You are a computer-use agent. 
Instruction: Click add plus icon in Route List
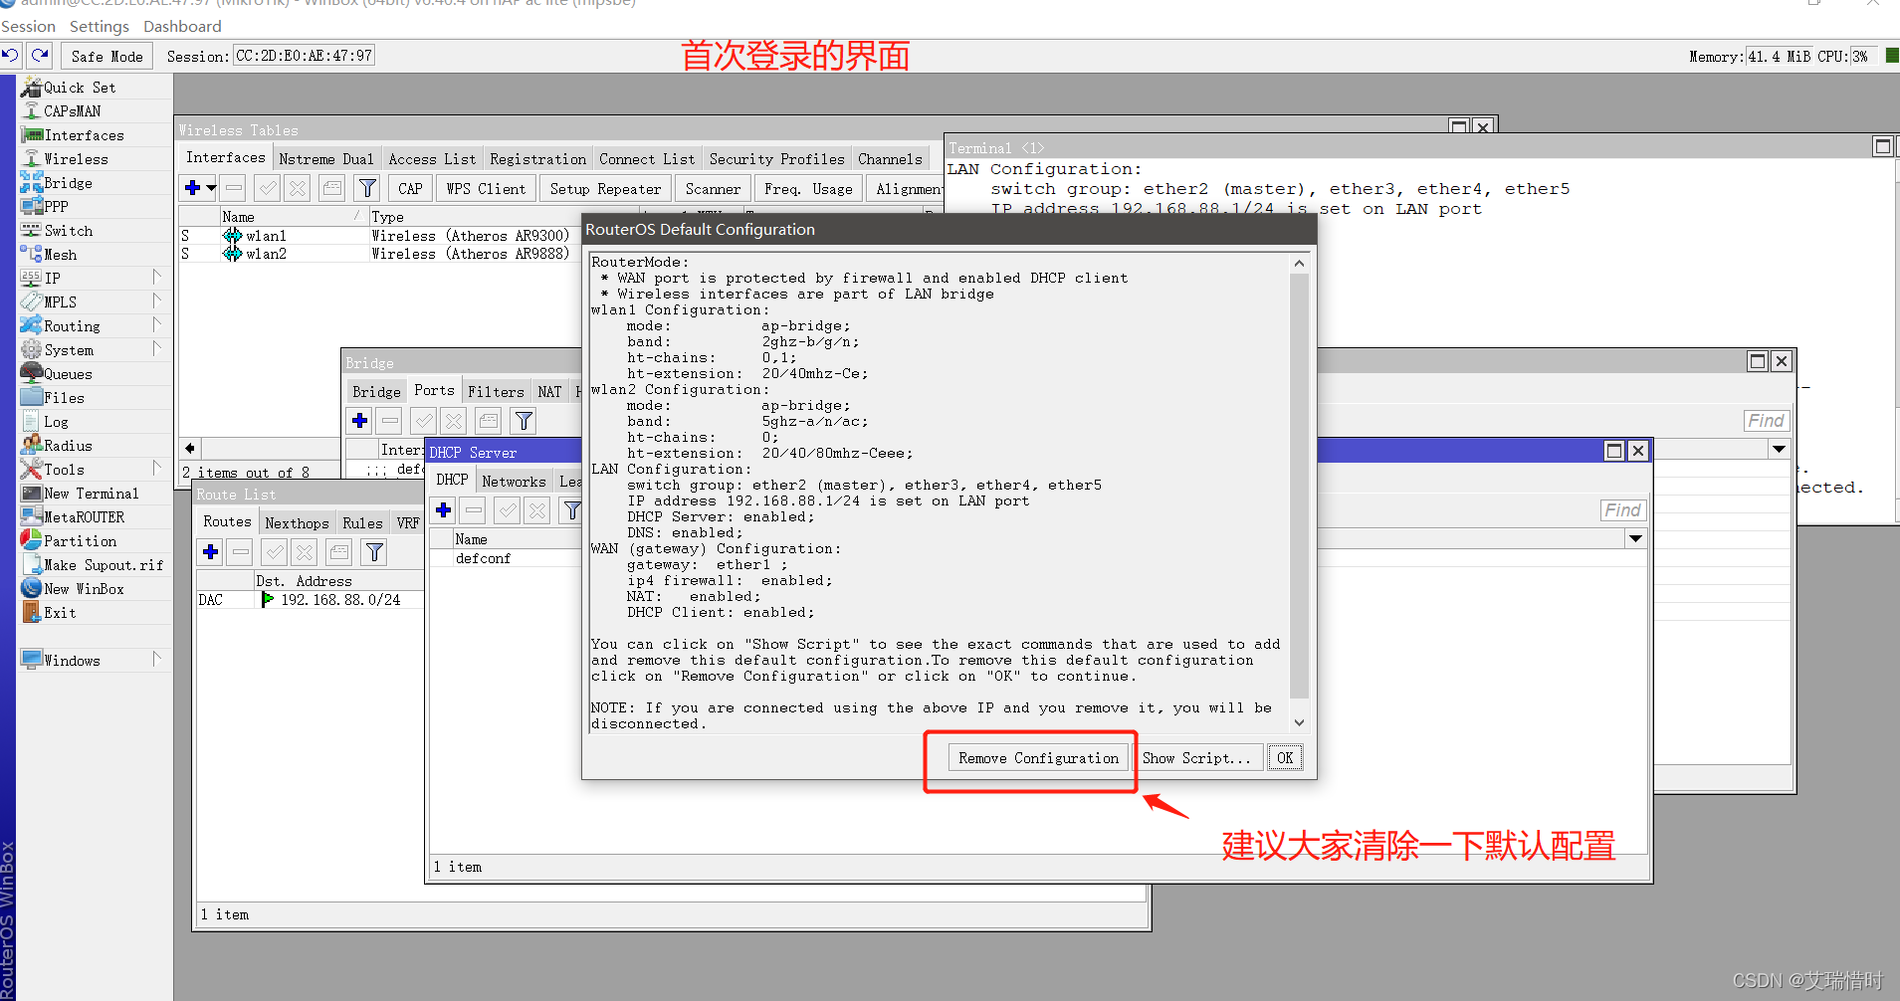pos(211,552)
